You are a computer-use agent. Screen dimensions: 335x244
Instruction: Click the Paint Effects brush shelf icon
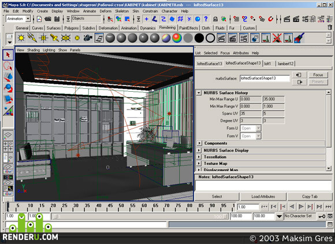point(299,38)
